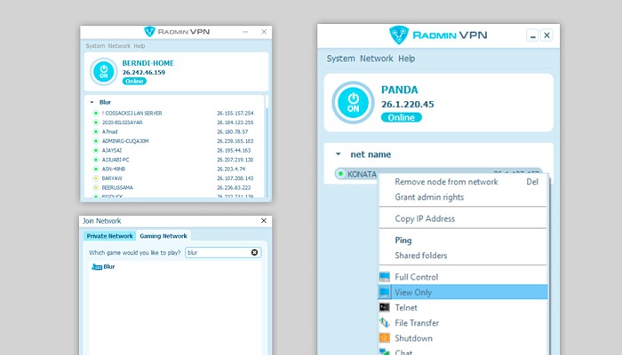Screen dimensions: 622x355
Task: Open Help menu in BERNDI-HOME window
Action: point(140,46)
